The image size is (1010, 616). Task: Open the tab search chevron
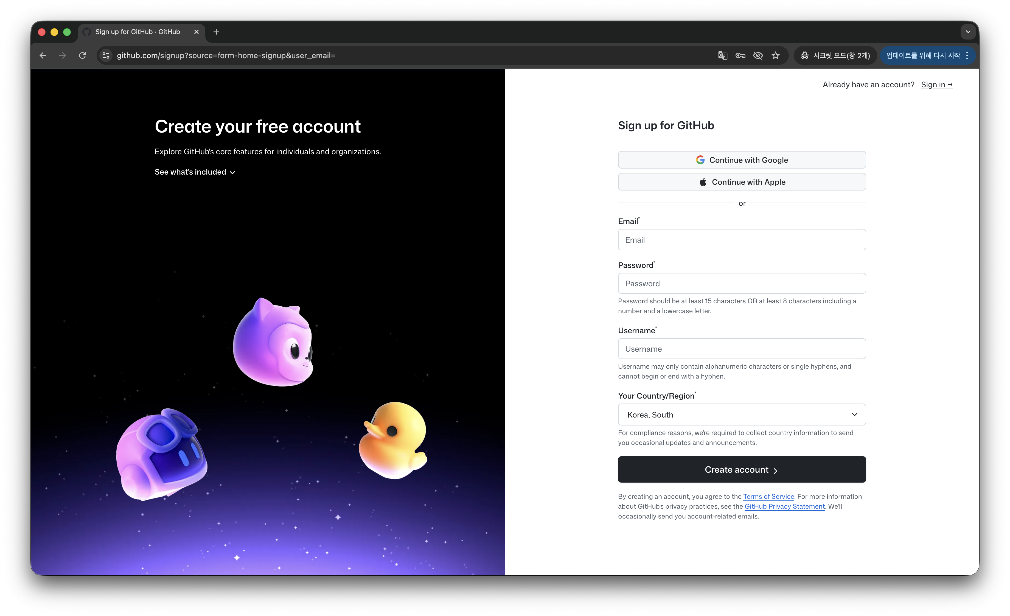click(x=968, y=32)
